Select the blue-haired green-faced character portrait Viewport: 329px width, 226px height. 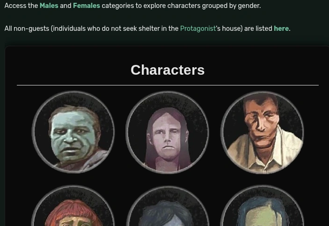tap(262, 206)
